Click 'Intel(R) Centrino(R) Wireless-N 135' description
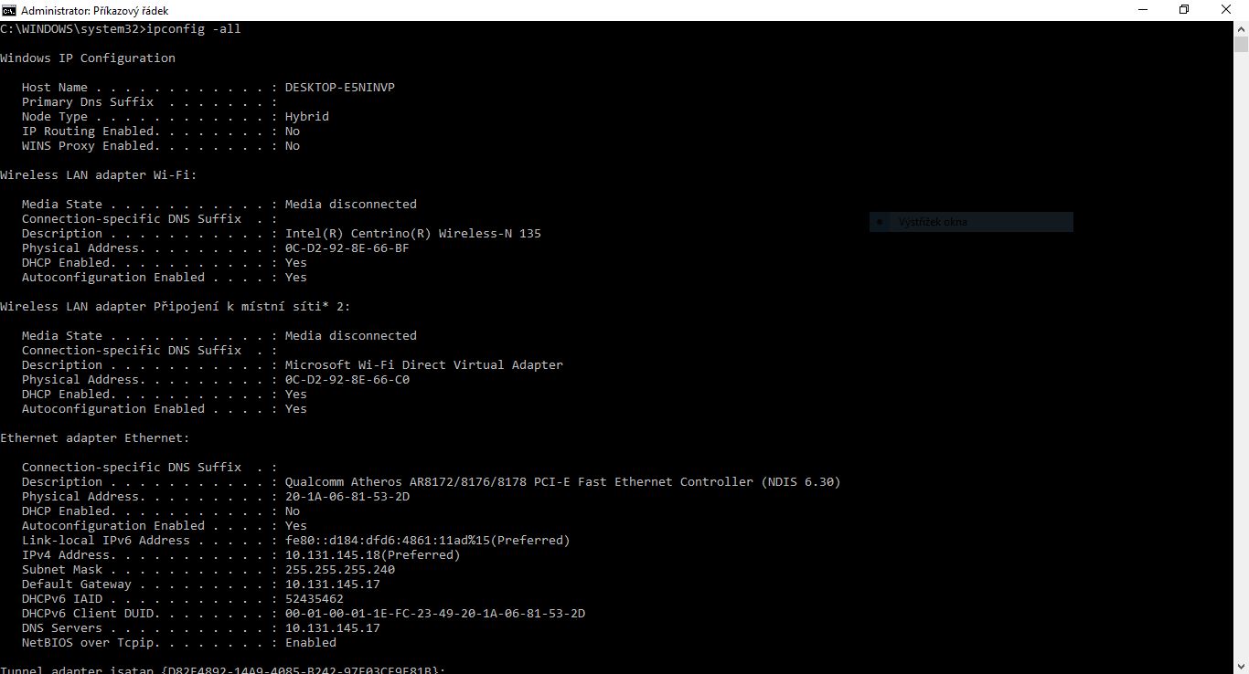1249x674 pixels. pos(413,234)
